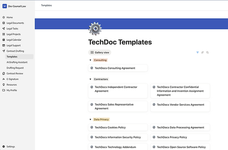Click gear icon on Information Security Policy card
This screenshot has width=228, height=150.
pos(92,137)
